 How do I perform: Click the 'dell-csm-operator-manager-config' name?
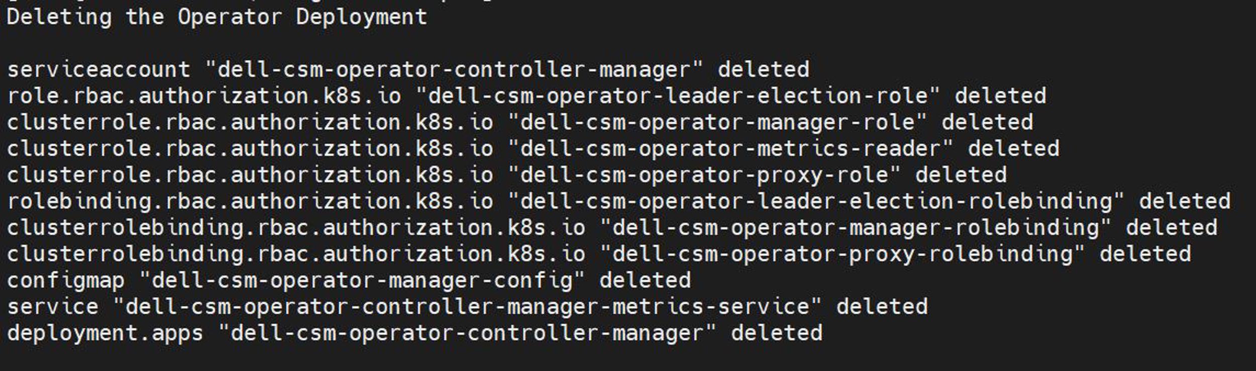point(362,281)
